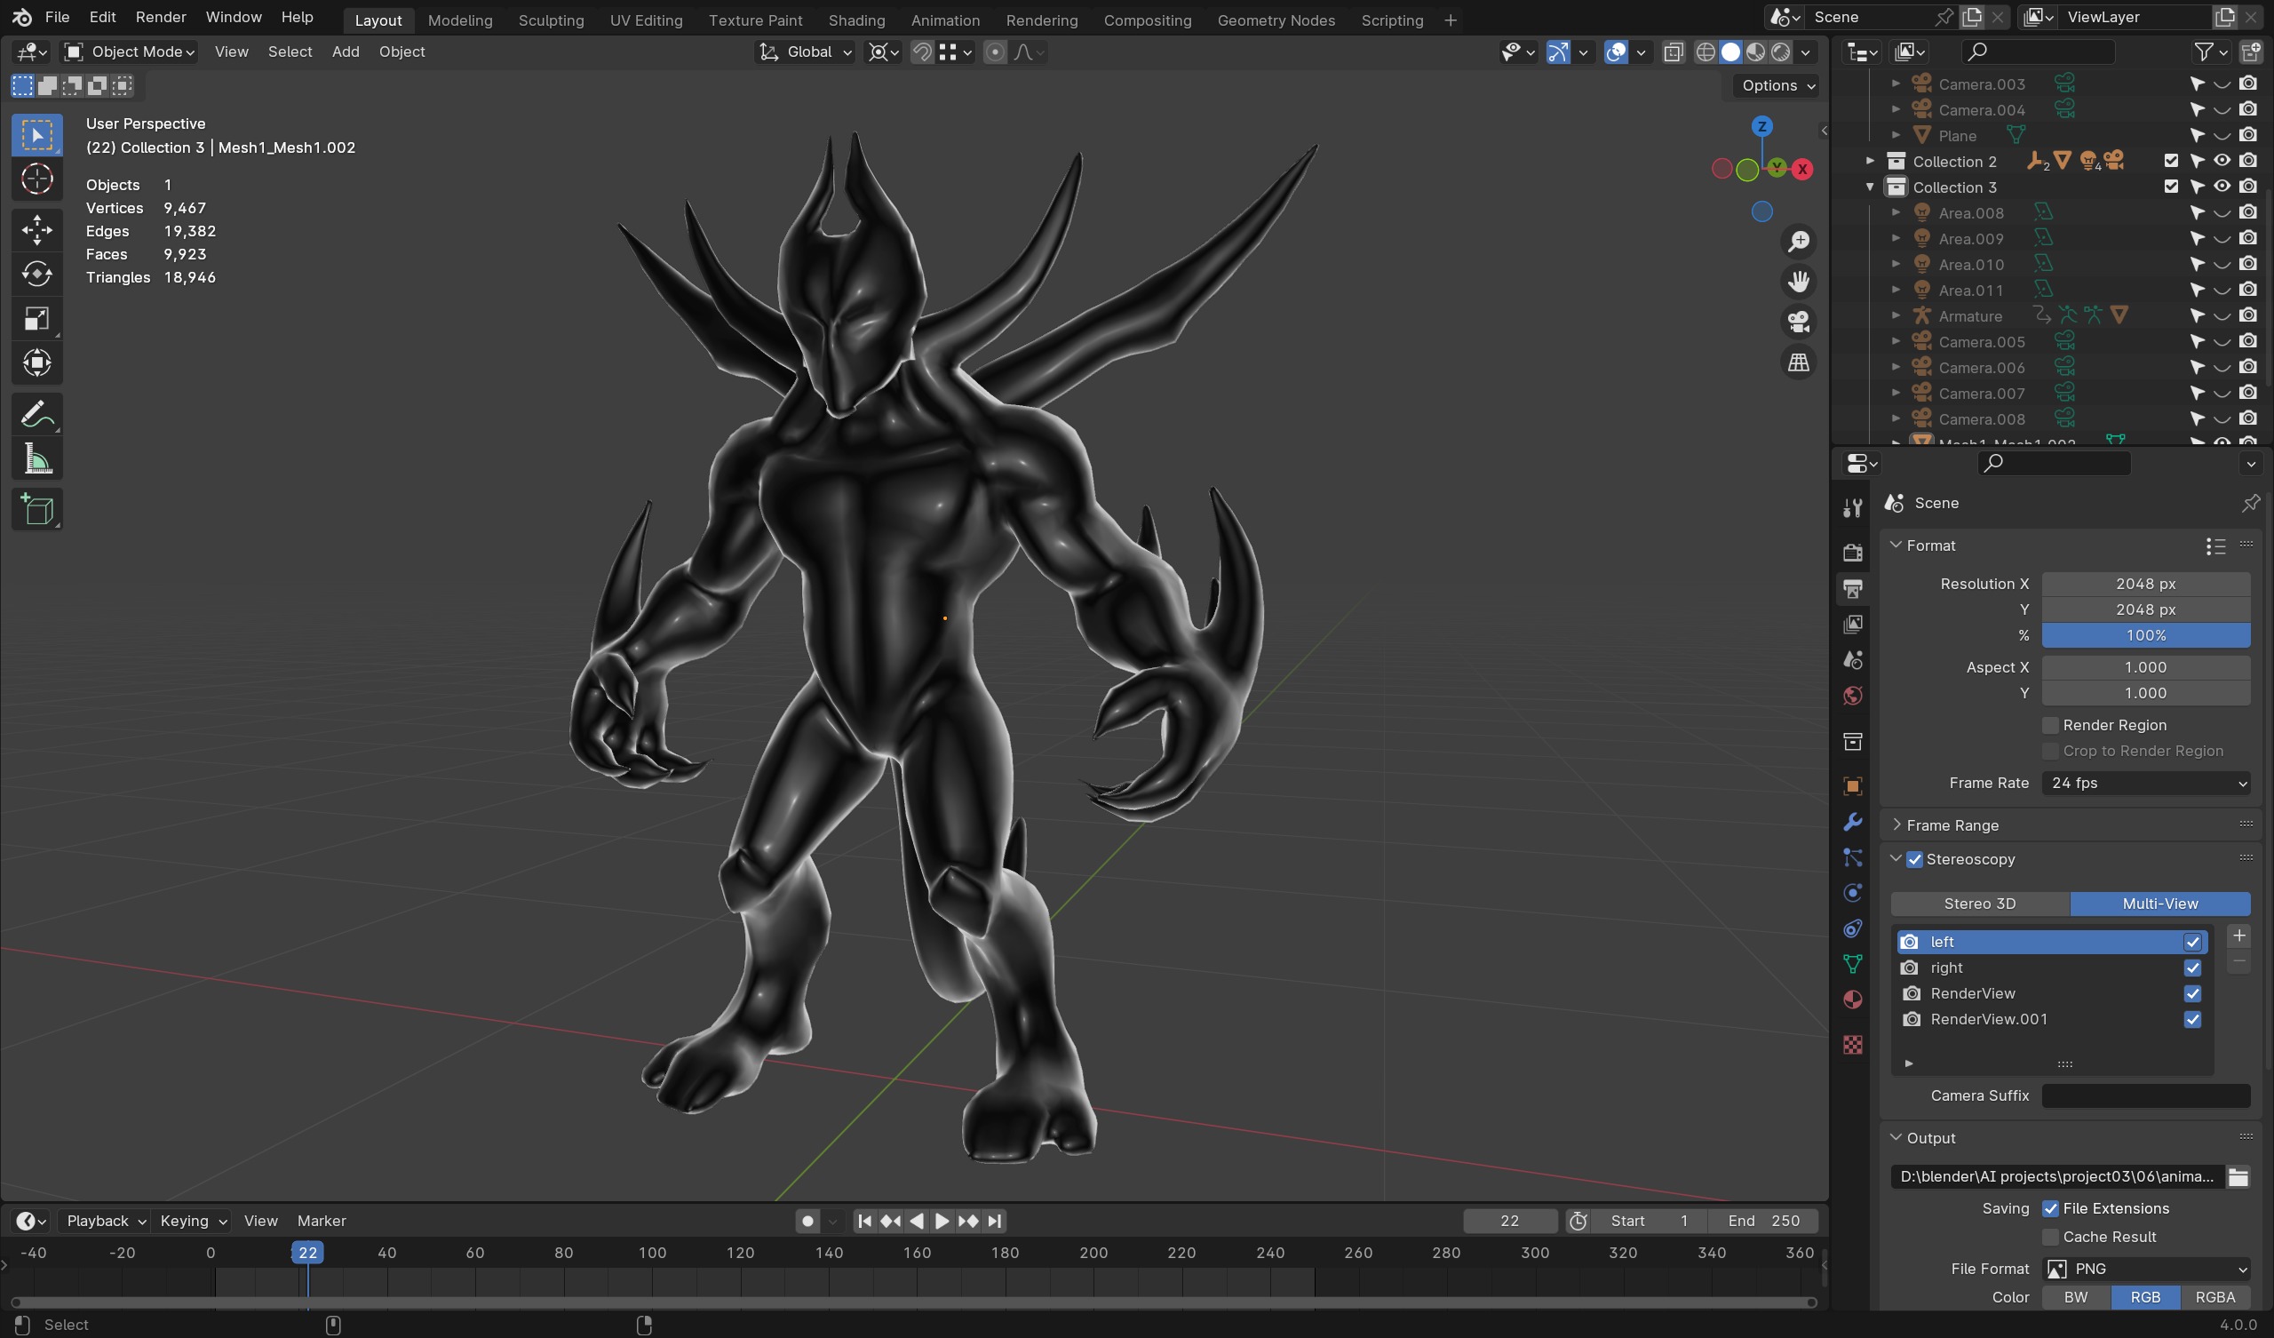Open the World properties tab
Image resolution: width=2274 pixels, height=1338 pixels.
pyautogui.click(x=1853, y=696)
